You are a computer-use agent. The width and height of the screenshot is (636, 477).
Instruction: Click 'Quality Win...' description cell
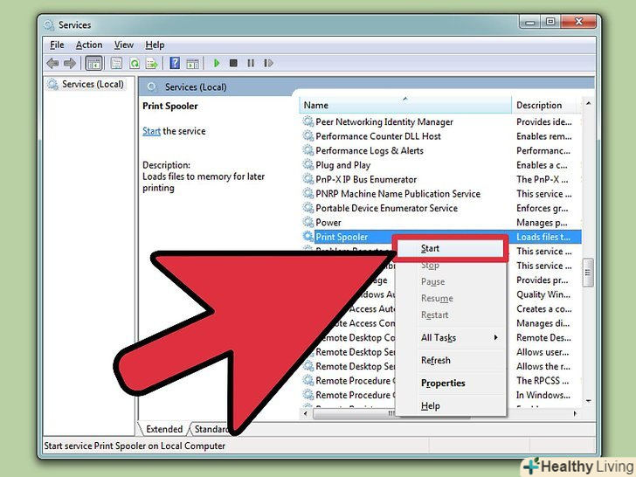pos(543,294)
